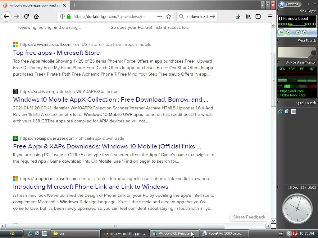The height and width of the screenshot is (238, 318).
Task: Click the nokiapoweruser green favicon
Action: click(x=16, y=138)
